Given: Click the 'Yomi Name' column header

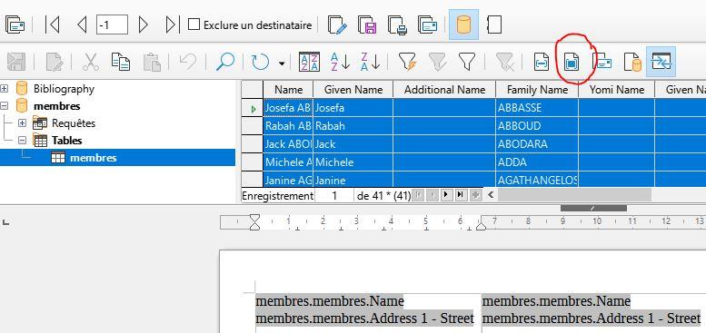Looking at the screenshot, I should (616, 90).
